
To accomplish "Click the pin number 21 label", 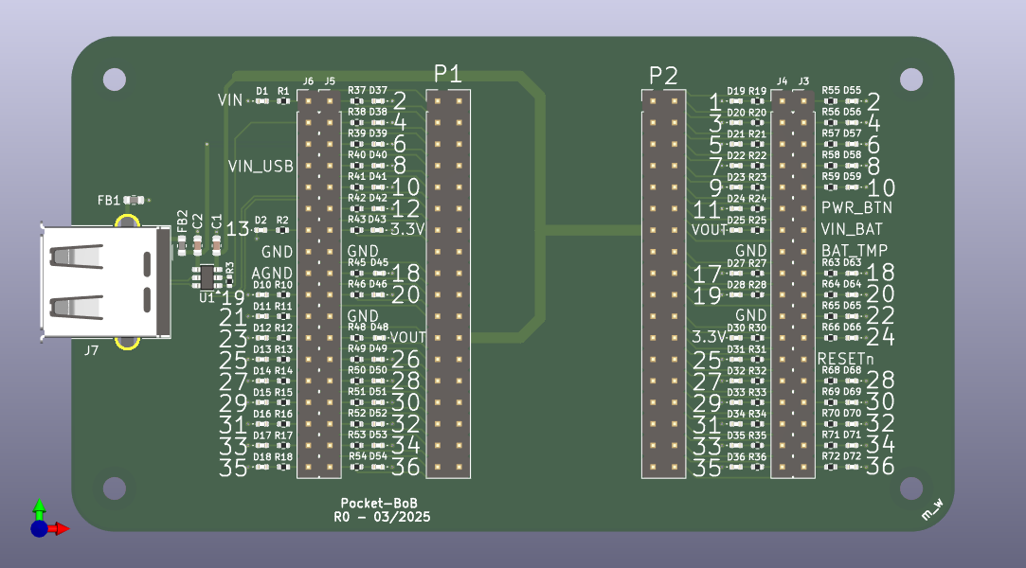I will point(233,318).
